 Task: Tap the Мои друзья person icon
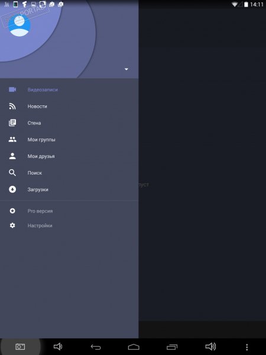point(12,156)
